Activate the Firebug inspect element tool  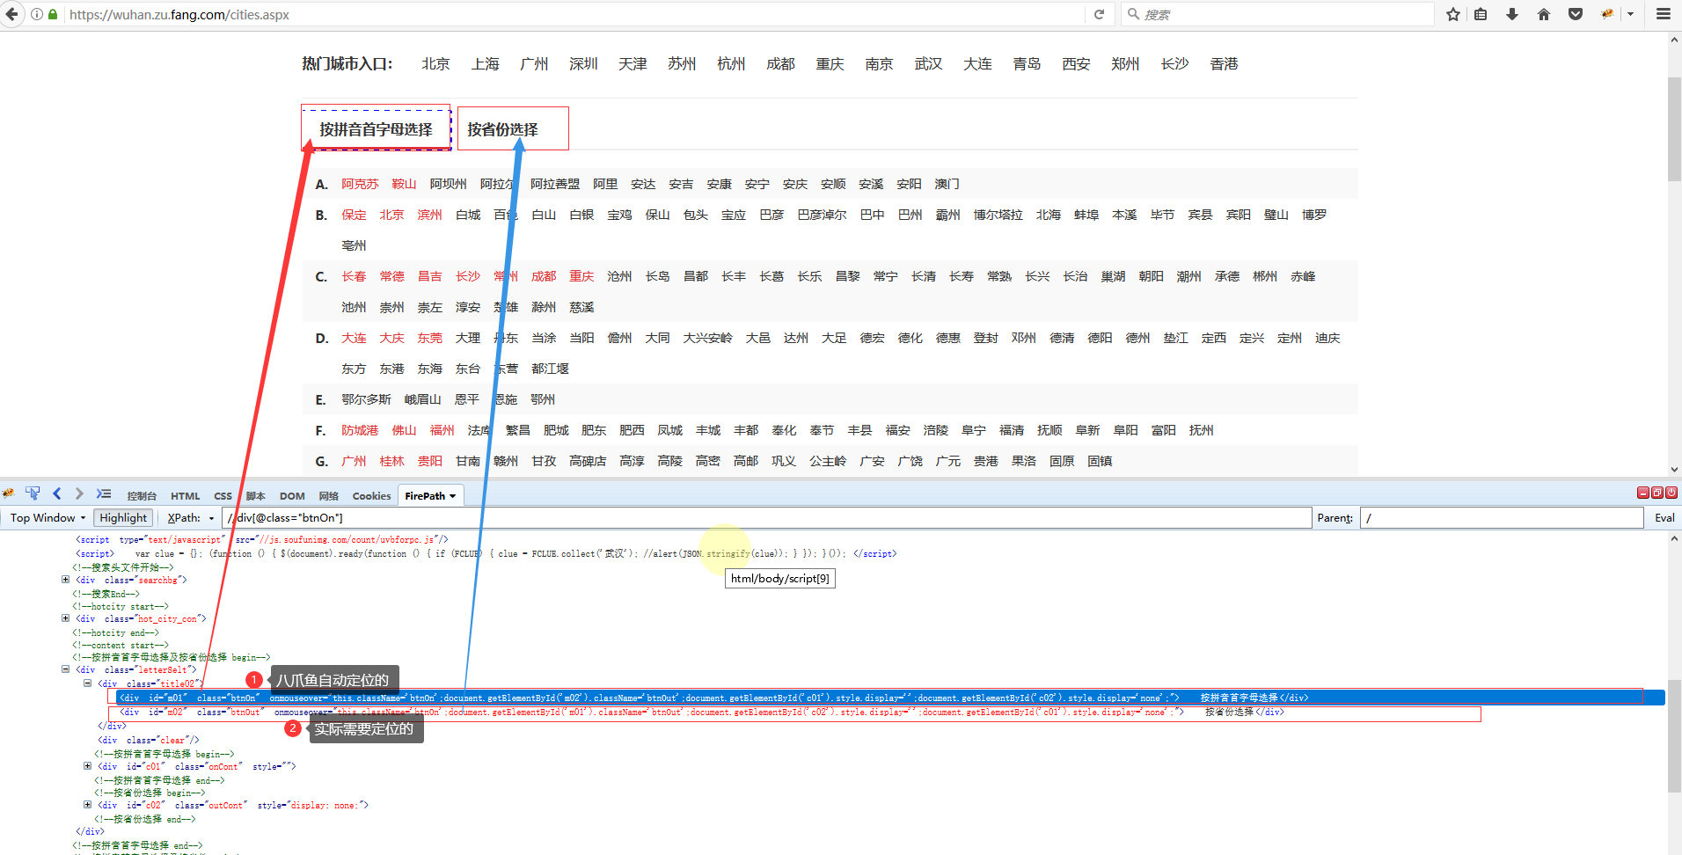point(33,493)
